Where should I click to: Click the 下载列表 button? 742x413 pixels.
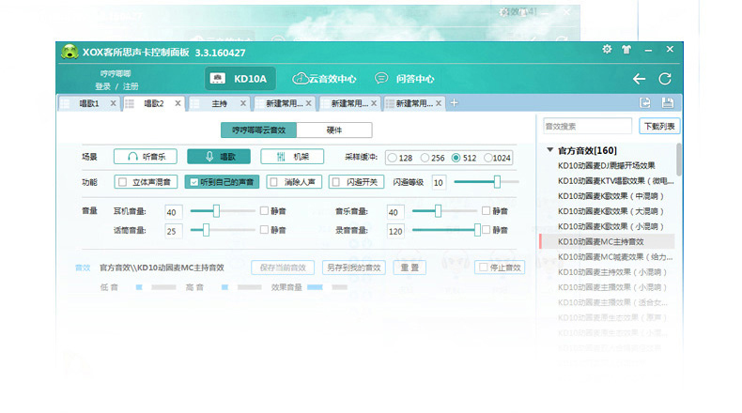coord(659,127)
